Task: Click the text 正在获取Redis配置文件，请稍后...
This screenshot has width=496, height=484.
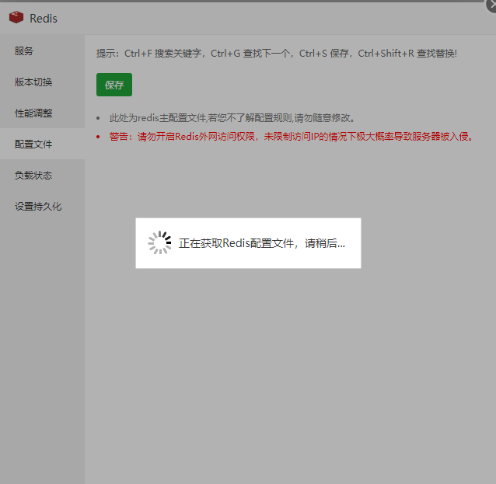Action: pyautogui.click(x=261, y=243)
